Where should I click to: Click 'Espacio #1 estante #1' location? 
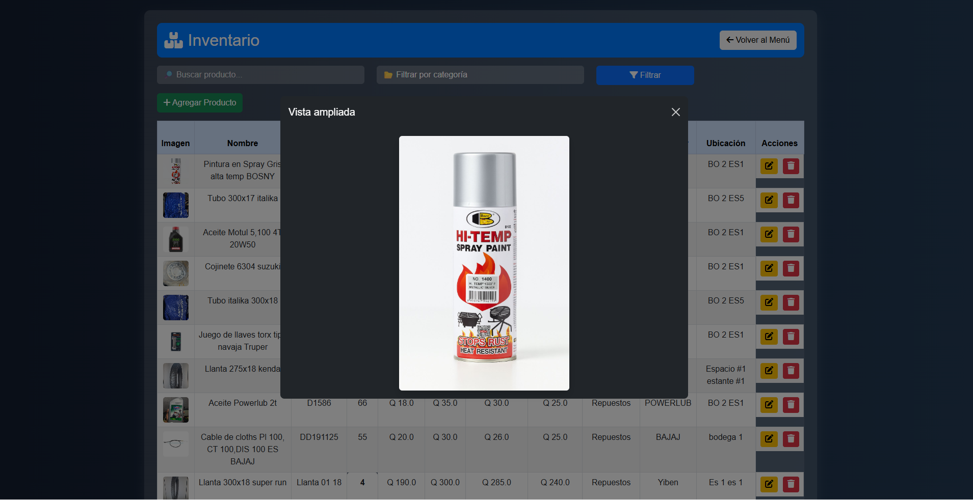pyautogui.click(x=726, y=375)
